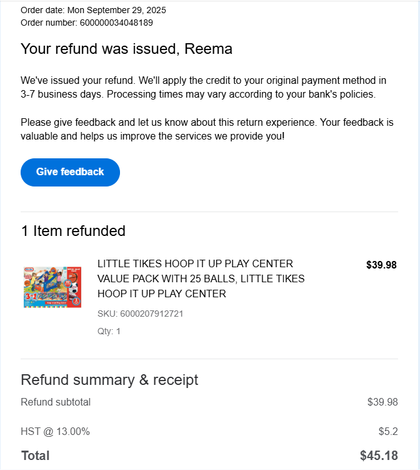Click the "Your refund was issued, Reema" heading
The width and height of the screenshot is (420, 470).
click(126, 49)
